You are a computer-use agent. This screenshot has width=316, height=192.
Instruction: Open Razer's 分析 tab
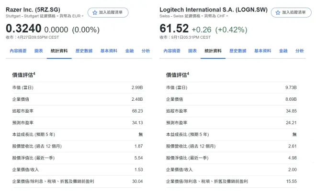(x=146, y=51)
